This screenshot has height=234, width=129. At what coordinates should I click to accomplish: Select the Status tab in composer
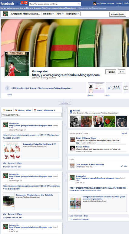pos(8,110)
